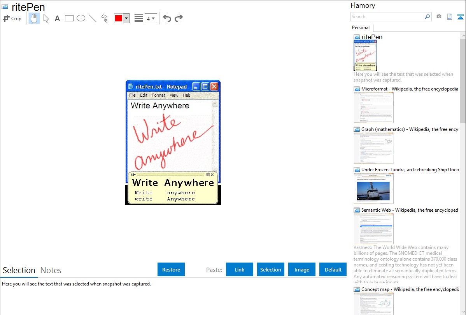Select the rectangle shape tool
This screenshot has height=315, width=466.
click(x=69, y=18)
